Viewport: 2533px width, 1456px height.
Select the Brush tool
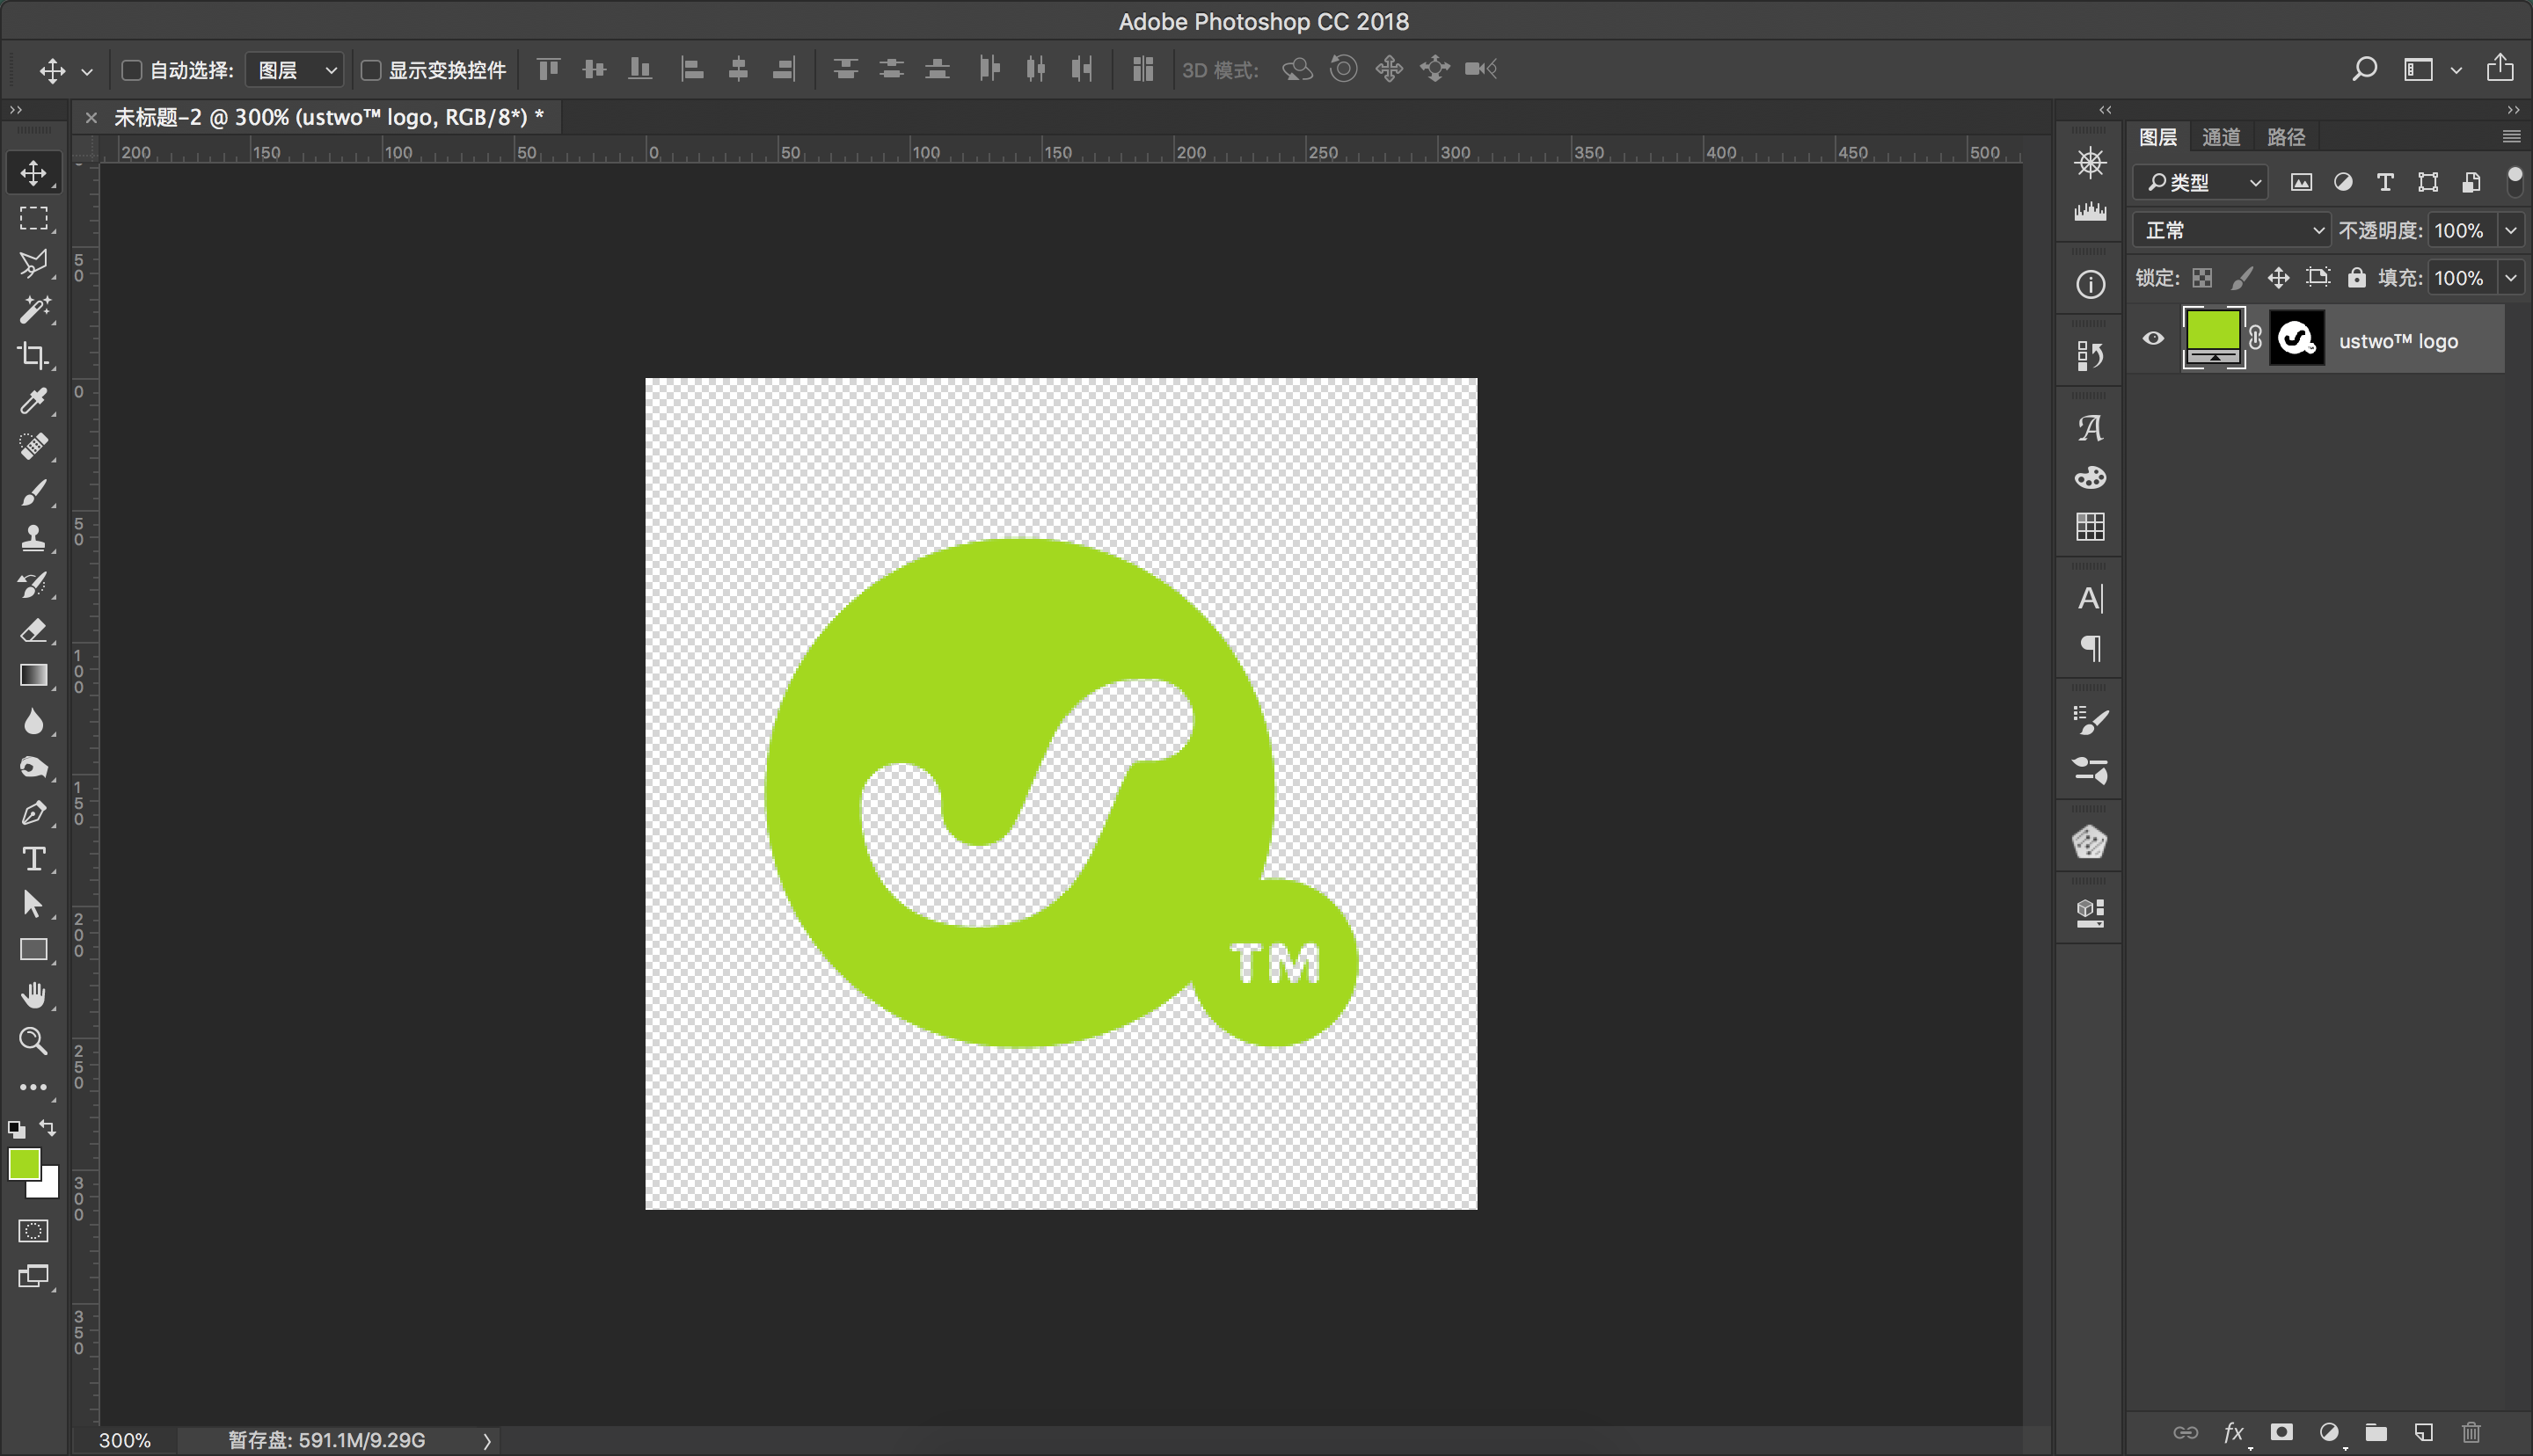33,493
